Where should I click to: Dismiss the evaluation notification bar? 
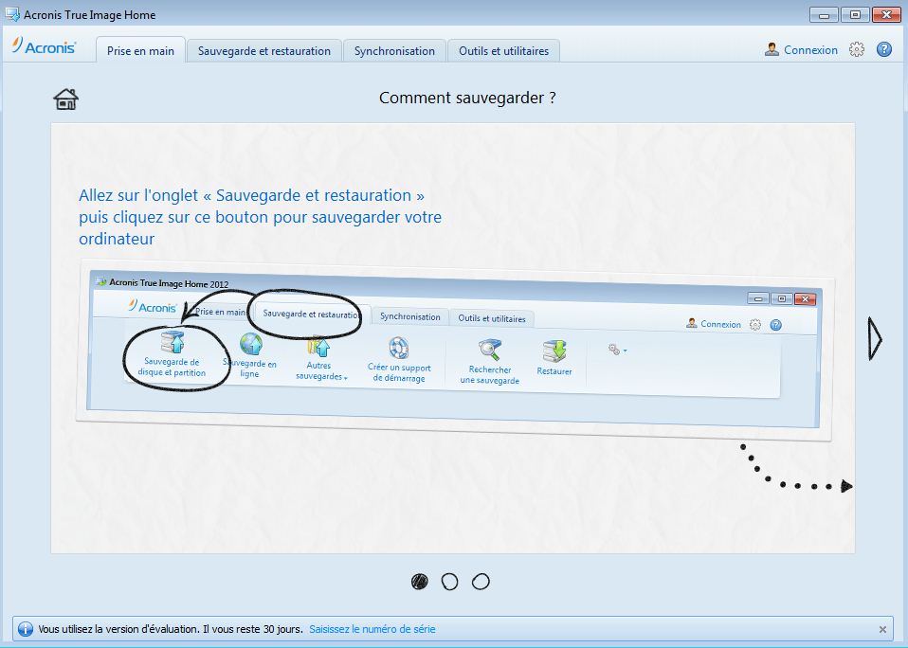882,629
